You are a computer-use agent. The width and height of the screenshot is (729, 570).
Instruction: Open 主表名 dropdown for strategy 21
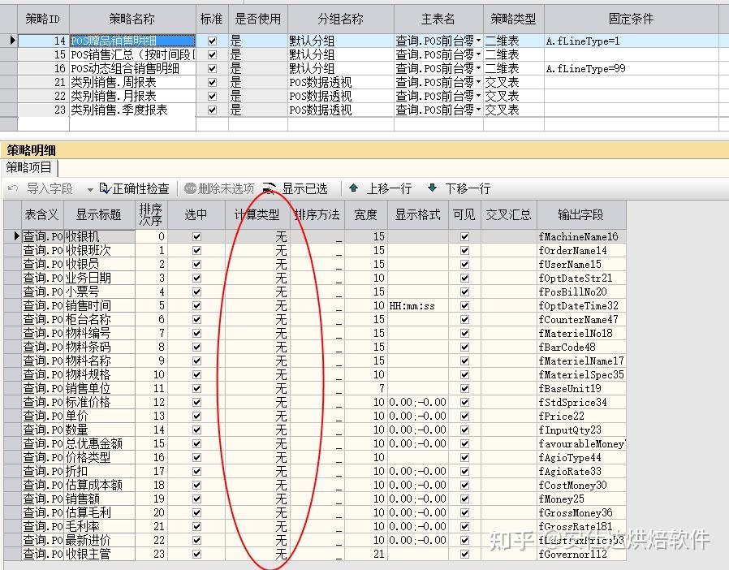point(478,82)
